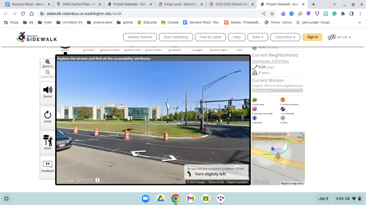Open the en-US language dropdown

click(339, 37)
